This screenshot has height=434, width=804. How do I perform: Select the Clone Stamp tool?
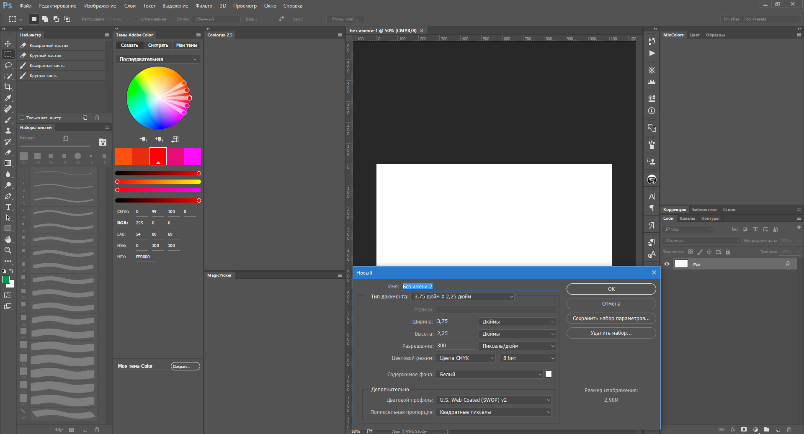pyautogui.click(x=8, y=131)
